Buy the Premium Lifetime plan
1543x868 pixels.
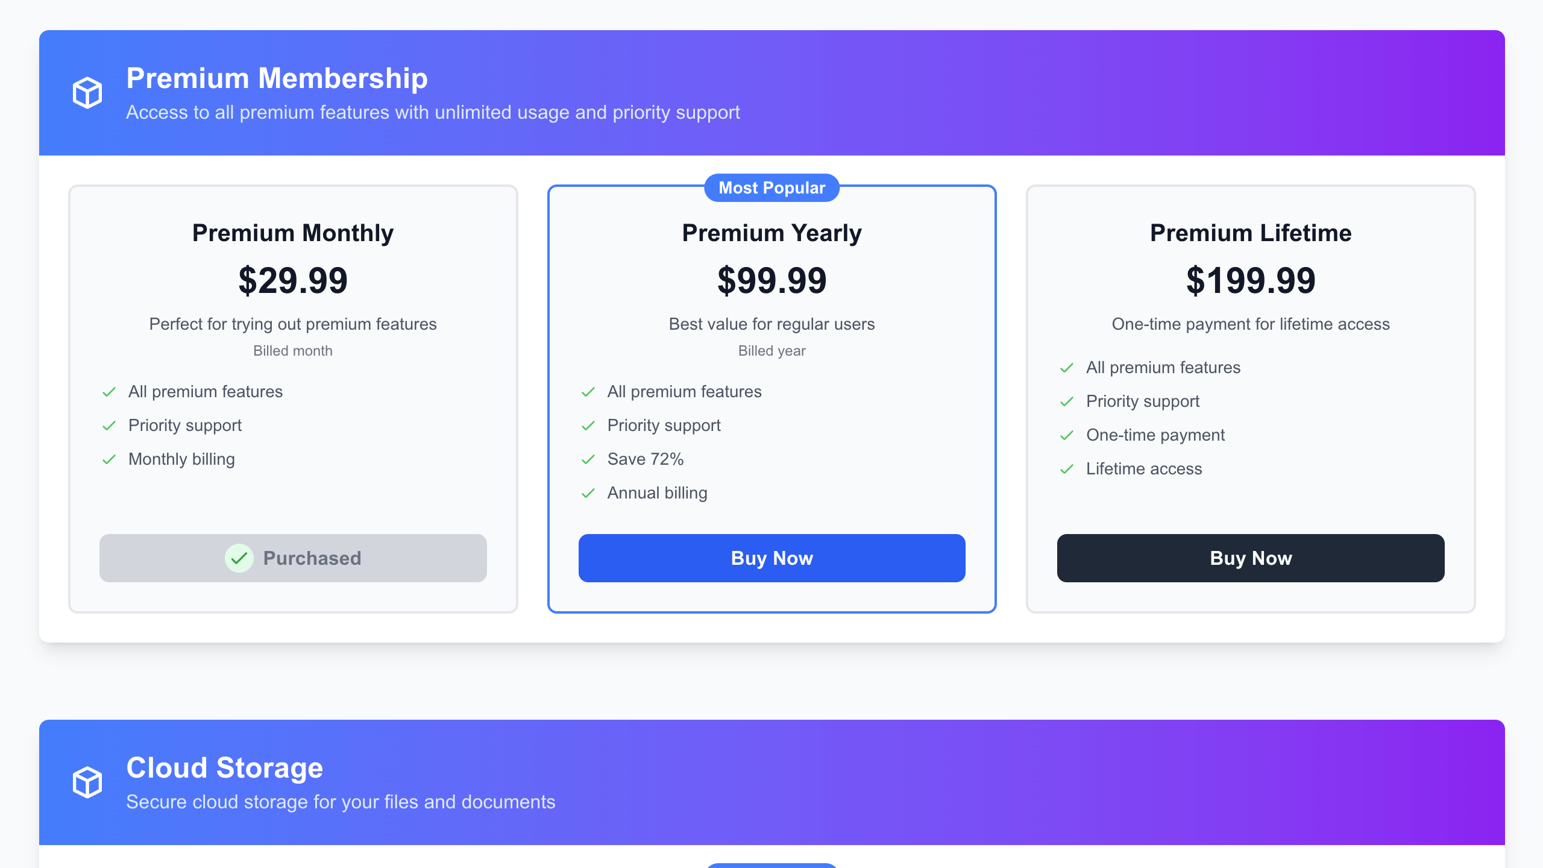(1251, 558)
